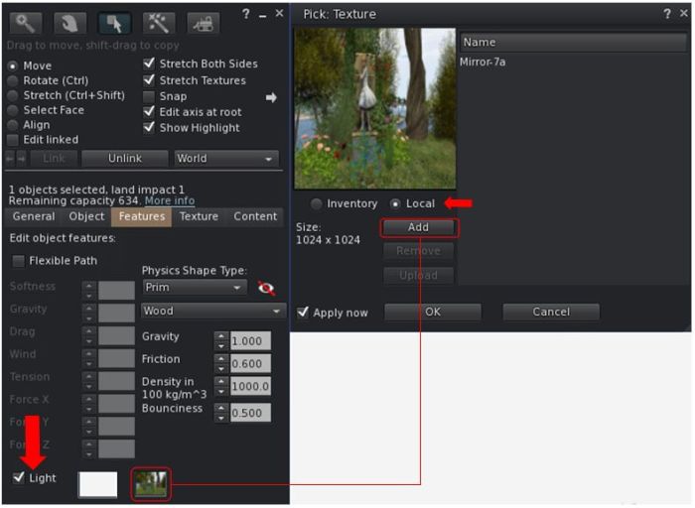Select the Create wand tool
This screenshot has height=508, width=695.
(157, 22)
